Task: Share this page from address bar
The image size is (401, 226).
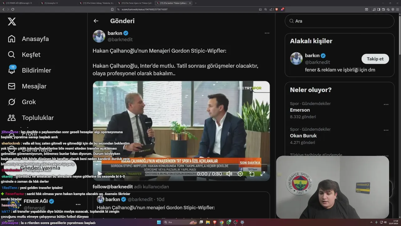Action: pos(271,9)
